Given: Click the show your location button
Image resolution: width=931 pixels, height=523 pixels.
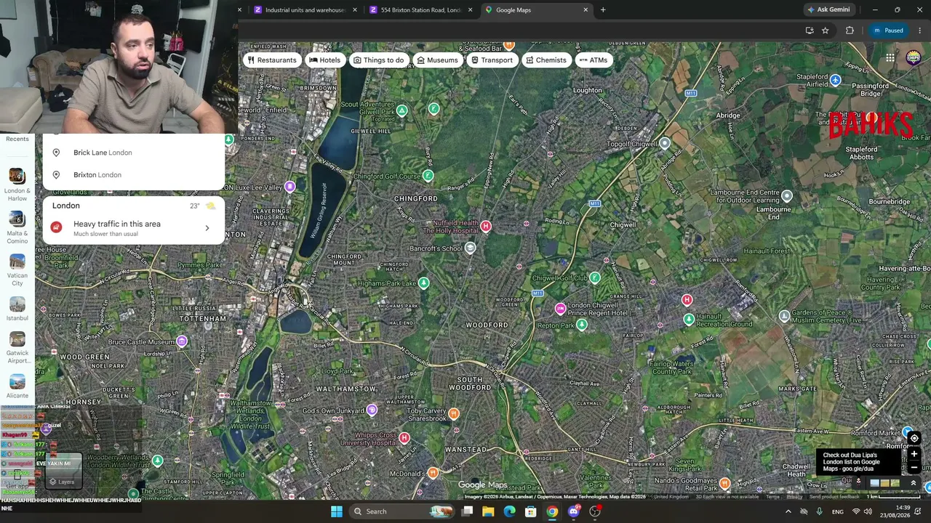Looking at the screenshot, I should pyautogui.click(x=914, y=438).
